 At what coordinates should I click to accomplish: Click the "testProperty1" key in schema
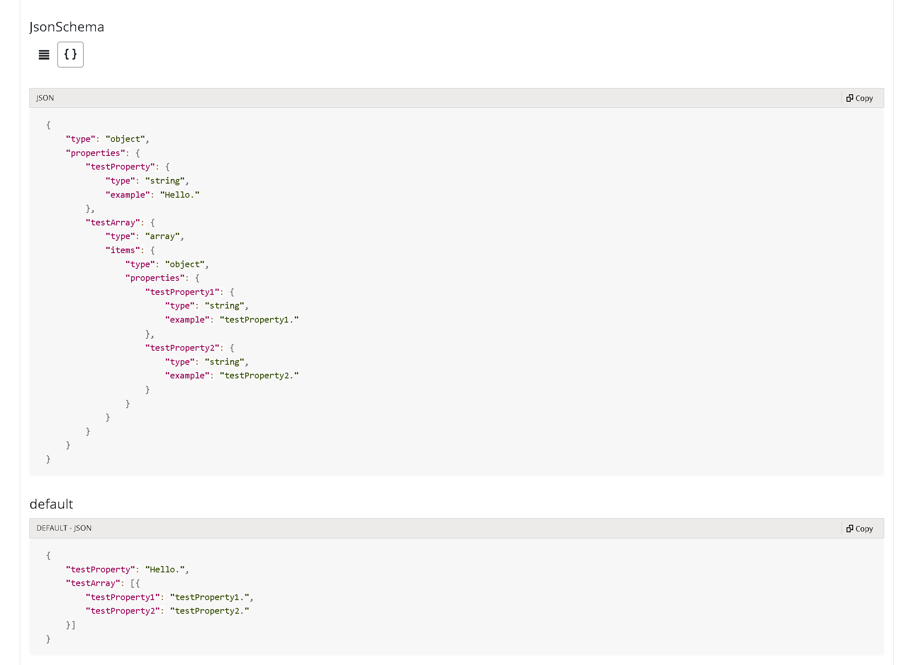[x=182, y=292]
